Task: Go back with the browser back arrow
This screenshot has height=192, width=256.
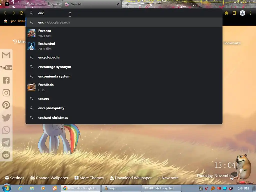Action: [5, 13]
